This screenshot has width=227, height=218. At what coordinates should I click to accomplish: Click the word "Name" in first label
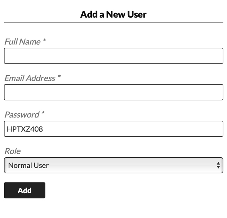pos(30,42)
